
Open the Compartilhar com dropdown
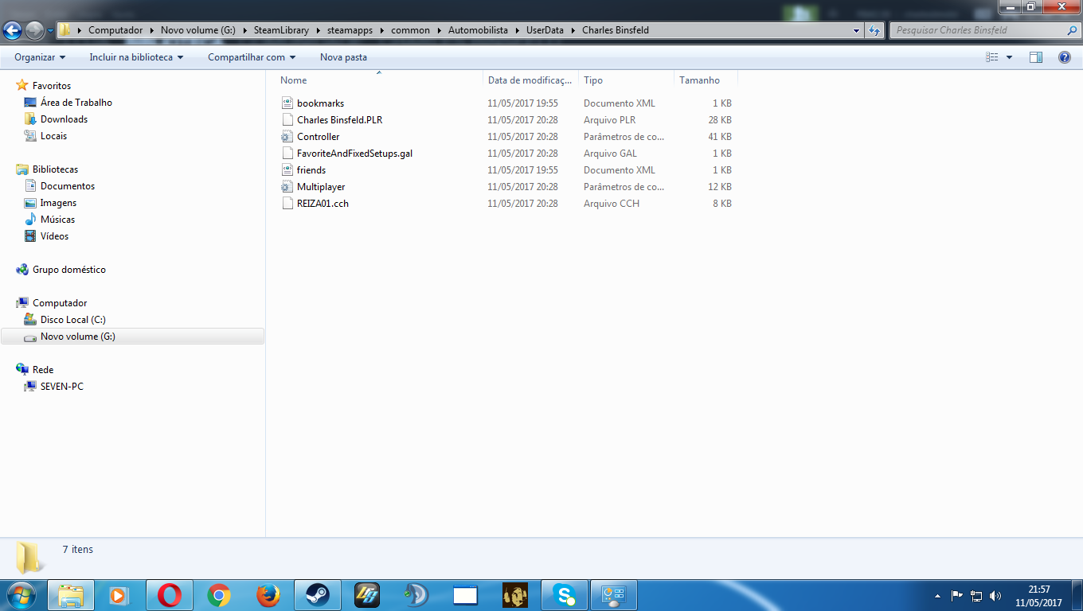[x=252, y=57]
